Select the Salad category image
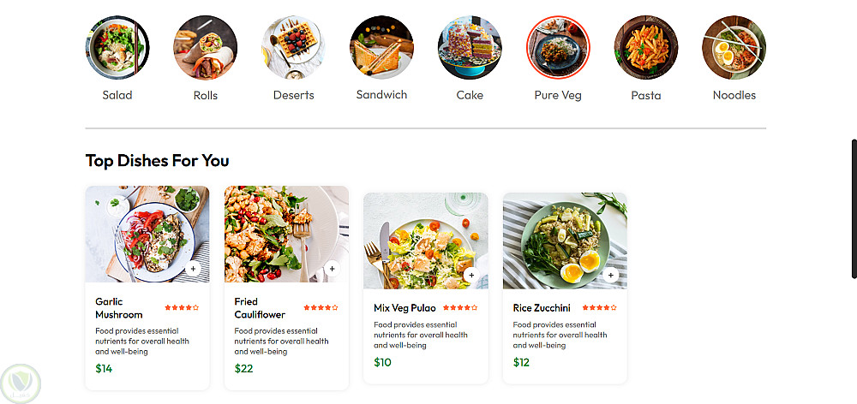The height and width of the screenshot is (404, 857). 117,47
